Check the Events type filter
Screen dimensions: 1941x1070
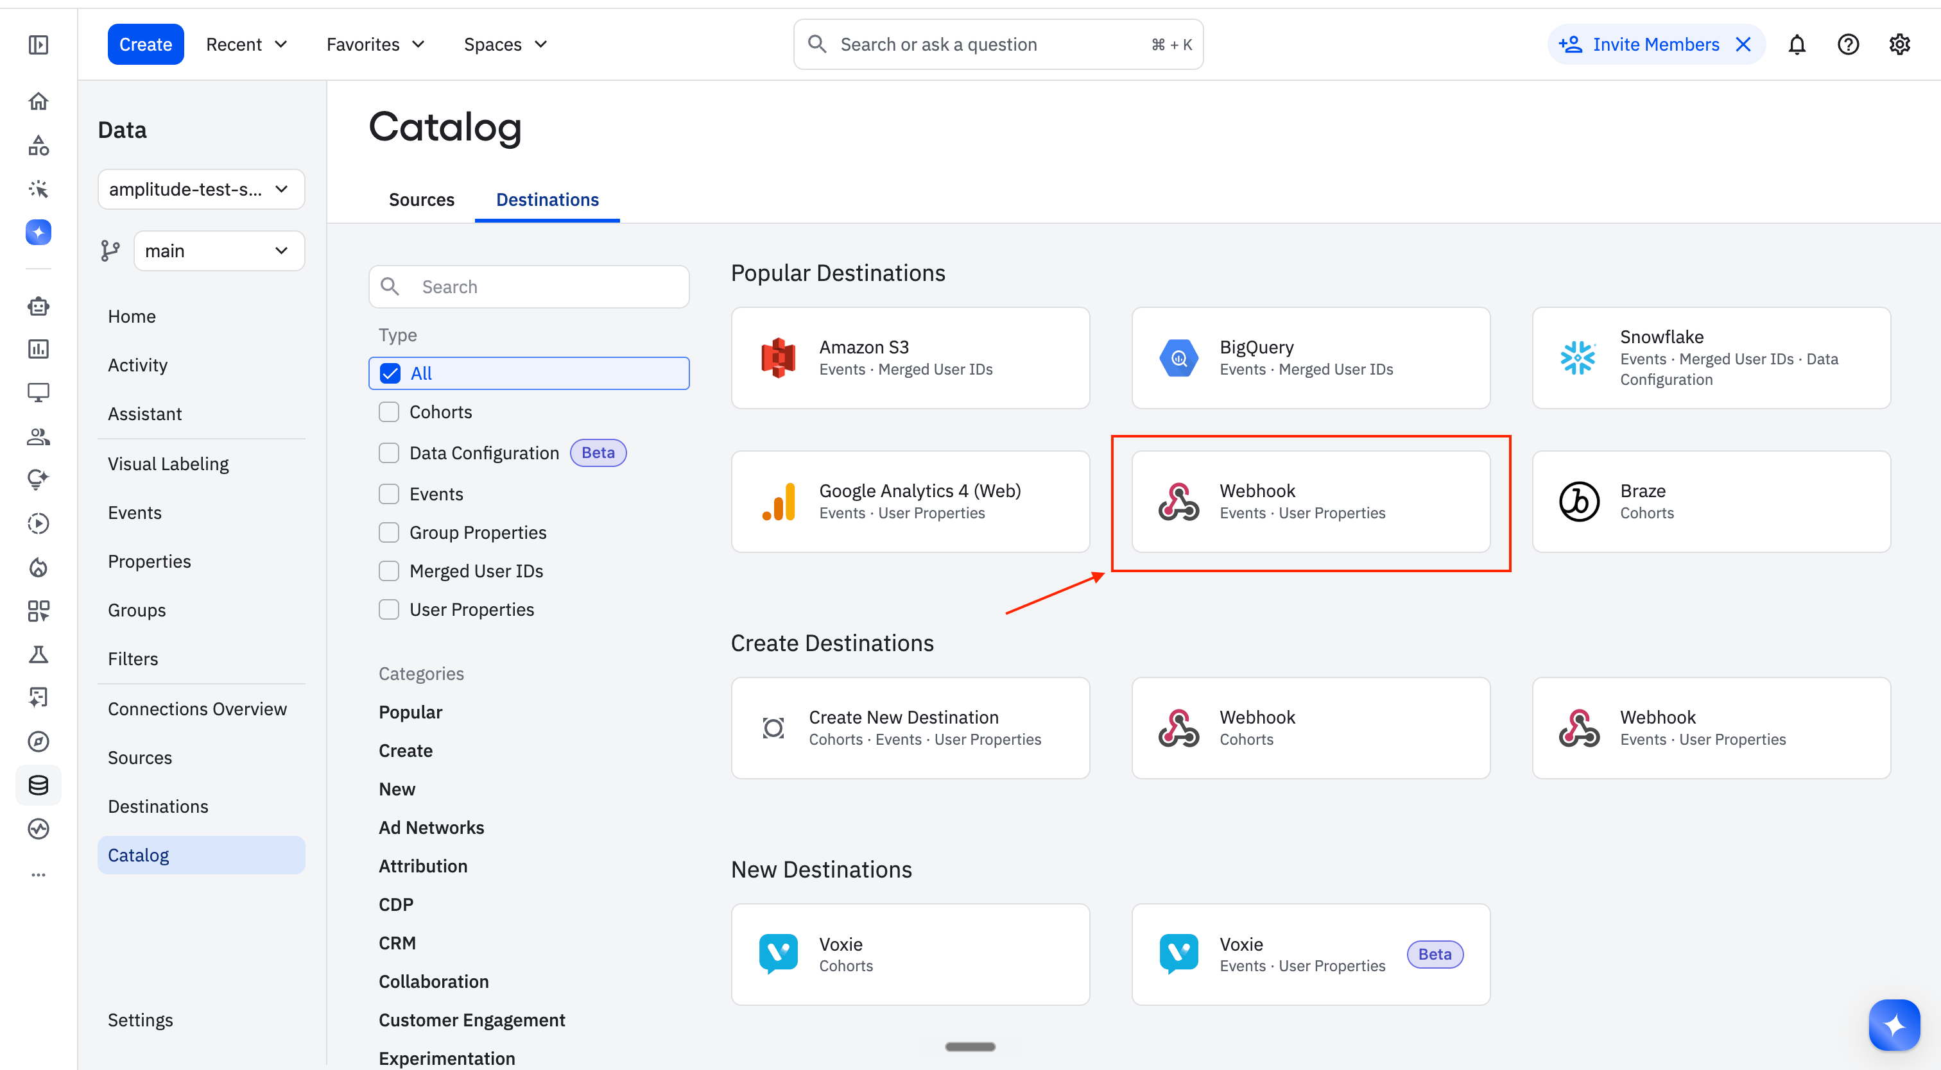click(389, 494)
